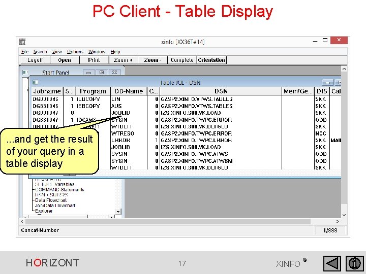Minimize the Start Panel window
Viewport: 366px width, 274px height.
coord(88,73)
